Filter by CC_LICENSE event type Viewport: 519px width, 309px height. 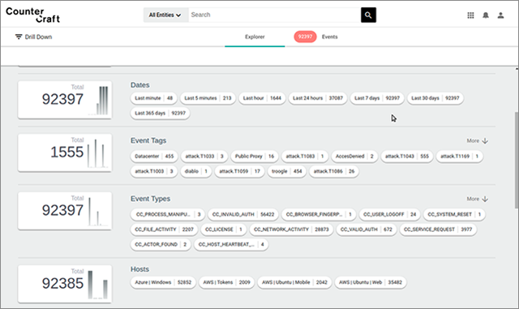tap(224, 230)
